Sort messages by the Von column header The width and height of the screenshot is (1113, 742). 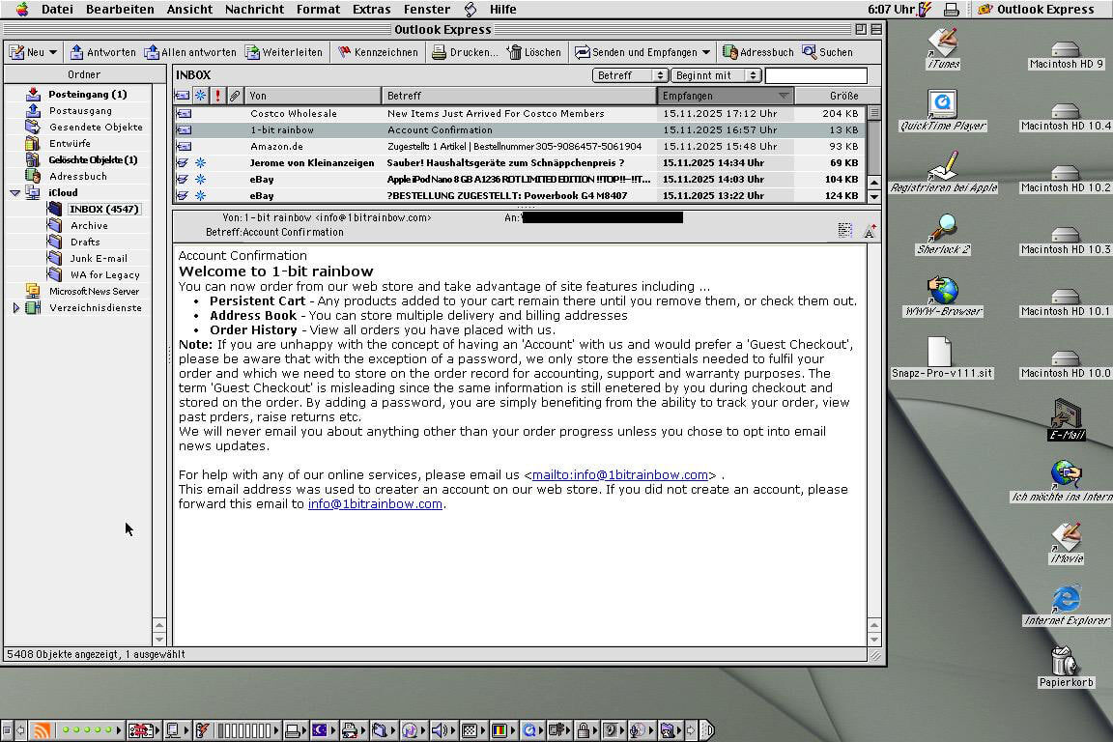[x=312, y=96]
